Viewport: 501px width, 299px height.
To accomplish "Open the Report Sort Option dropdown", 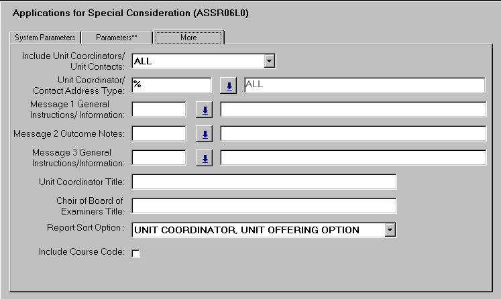I will pyautogui.click(x=390, y=230).
